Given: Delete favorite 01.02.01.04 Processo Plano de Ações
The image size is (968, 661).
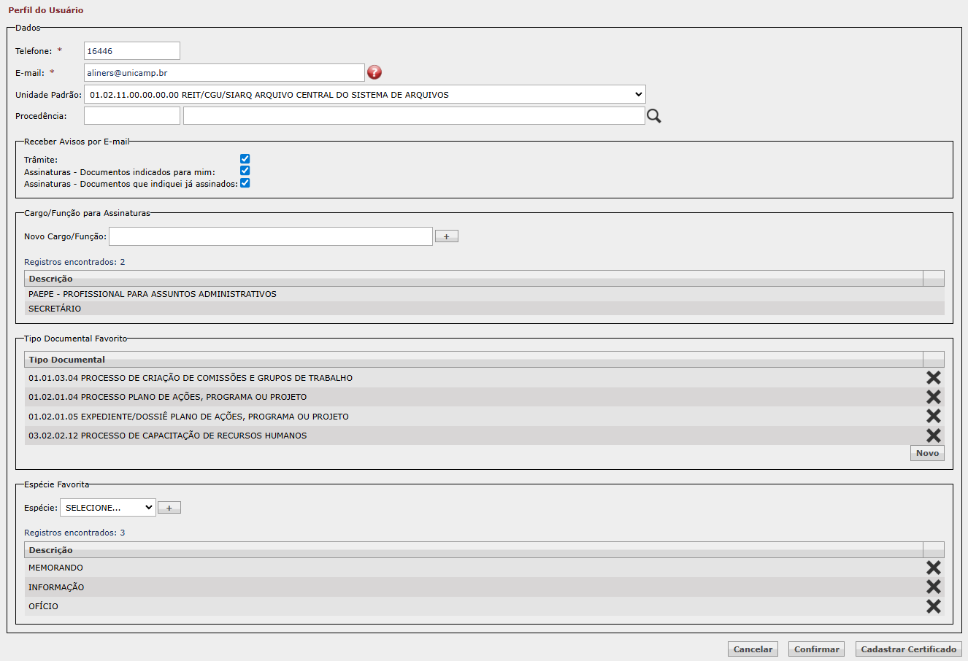Looking at the screenshot, I should point(933,397).
